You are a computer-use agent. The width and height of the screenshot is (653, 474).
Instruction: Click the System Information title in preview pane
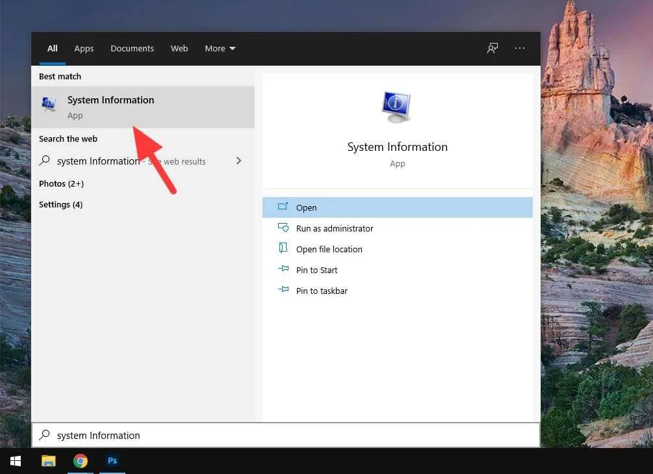397,147
